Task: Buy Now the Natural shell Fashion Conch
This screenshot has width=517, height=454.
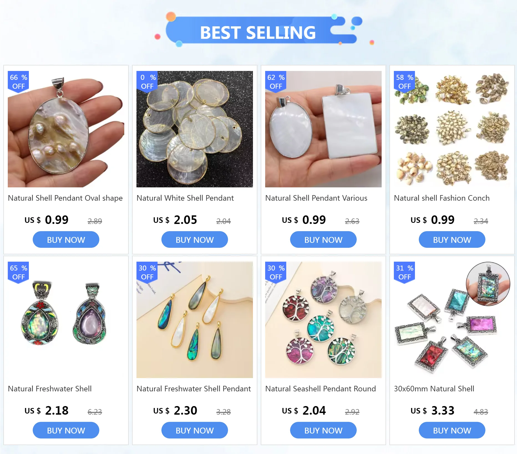Action: (x=452, y=239)
